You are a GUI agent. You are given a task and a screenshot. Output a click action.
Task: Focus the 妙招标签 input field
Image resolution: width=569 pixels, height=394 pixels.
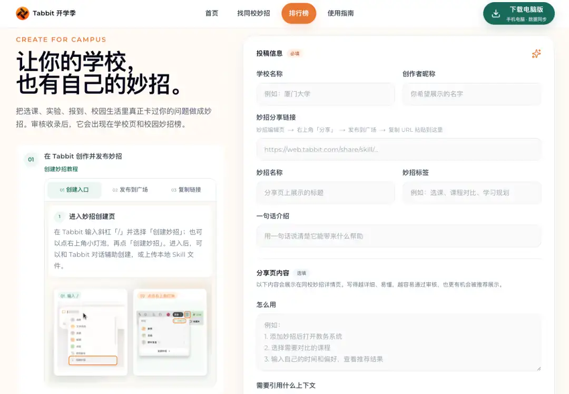(472, 193)
